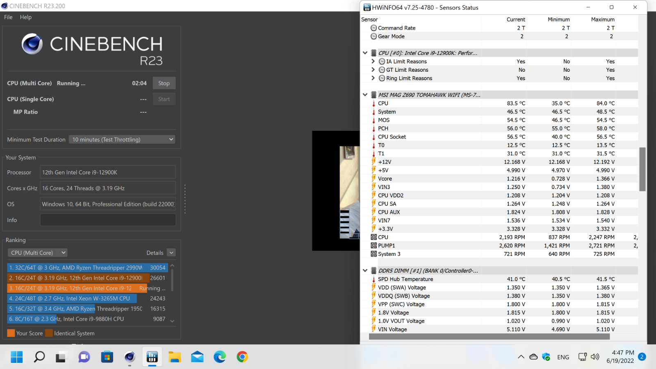Click HWiNFO horizontal scrollbar

[489, 337]
